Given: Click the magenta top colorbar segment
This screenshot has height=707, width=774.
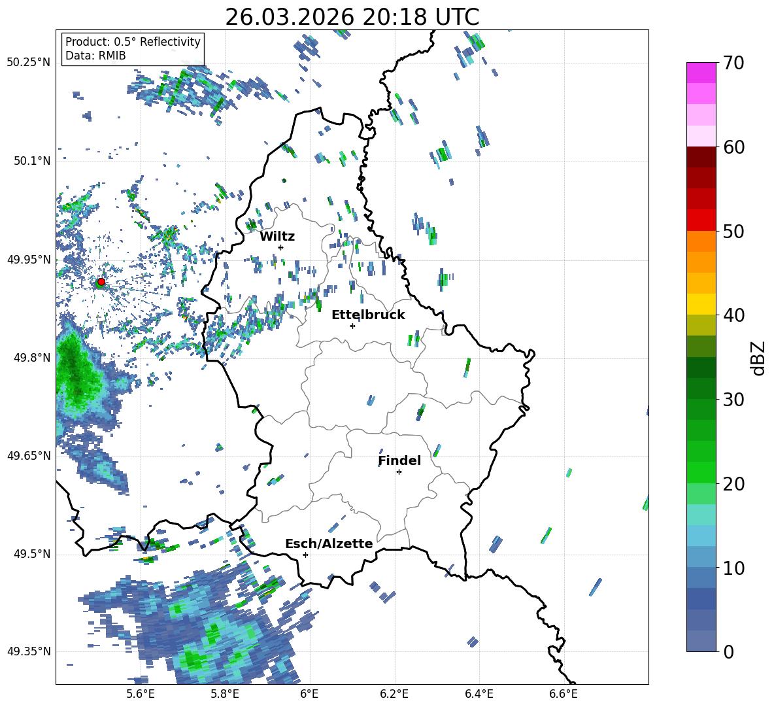Looking at the screenshot, I should (701, 73).
